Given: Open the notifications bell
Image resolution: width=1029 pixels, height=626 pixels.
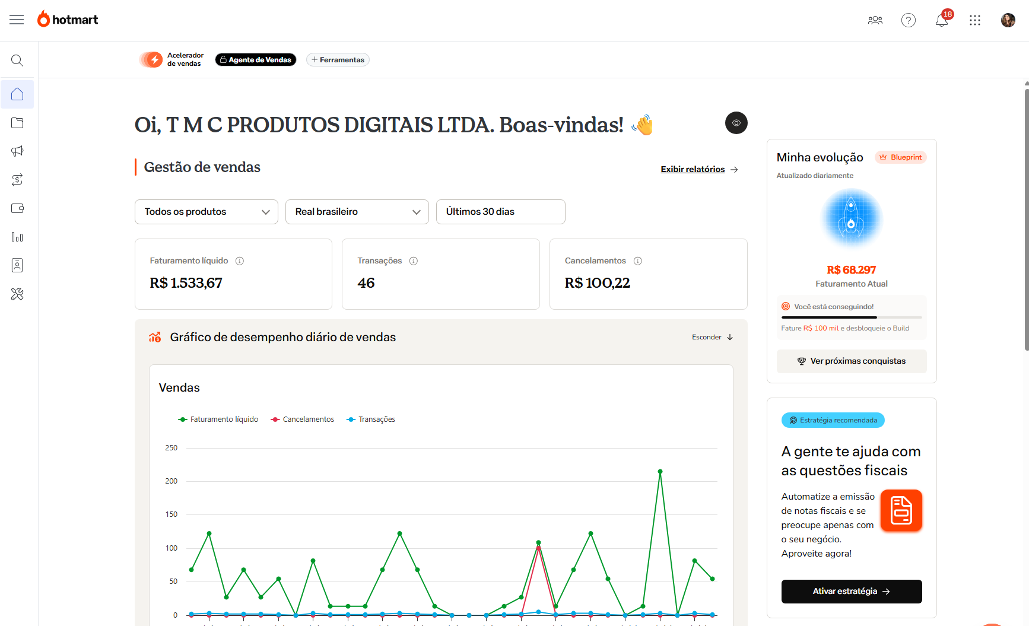Looking at the screenshot, I should [x=942, y=20].
